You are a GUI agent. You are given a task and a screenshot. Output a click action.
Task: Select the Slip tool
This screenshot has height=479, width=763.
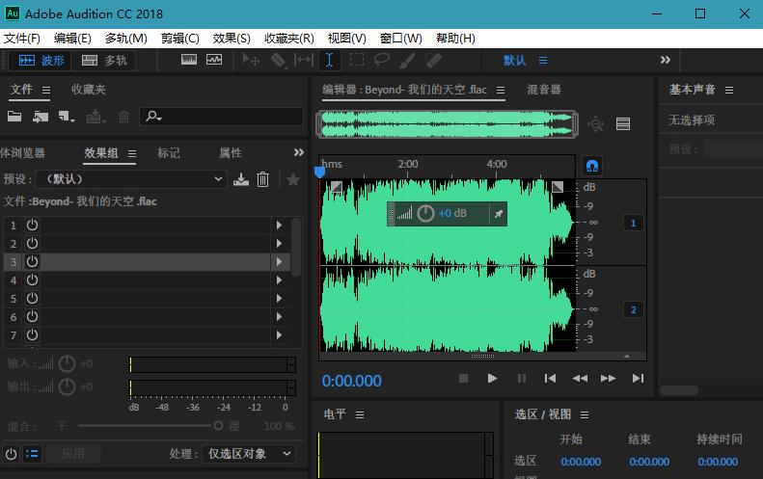pos(304,61)
